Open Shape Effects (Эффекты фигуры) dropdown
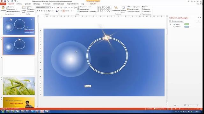204x114 pixels. point(134,11)
